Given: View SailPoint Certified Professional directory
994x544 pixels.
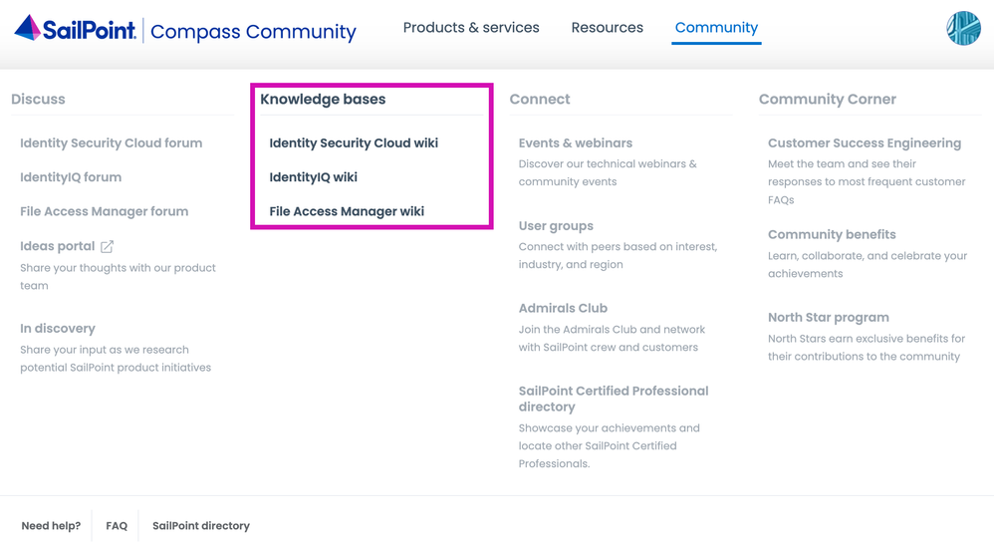Looking at the screenshot, I should point(613,399).
